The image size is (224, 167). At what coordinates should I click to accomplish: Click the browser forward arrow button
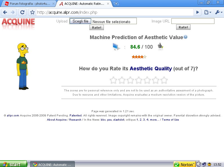(x=13, y=12)
